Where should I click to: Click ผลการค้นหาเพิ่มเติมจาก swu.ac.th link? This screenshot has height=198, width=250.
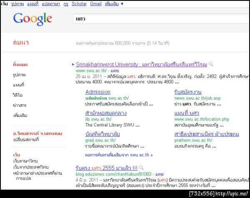(x=119, y=155)
